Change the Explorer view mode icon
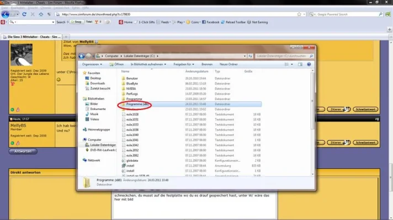 tap(286, 64)
